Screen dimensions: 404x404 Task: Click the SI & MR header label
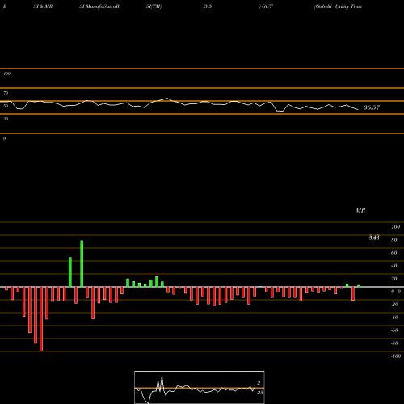43,6
